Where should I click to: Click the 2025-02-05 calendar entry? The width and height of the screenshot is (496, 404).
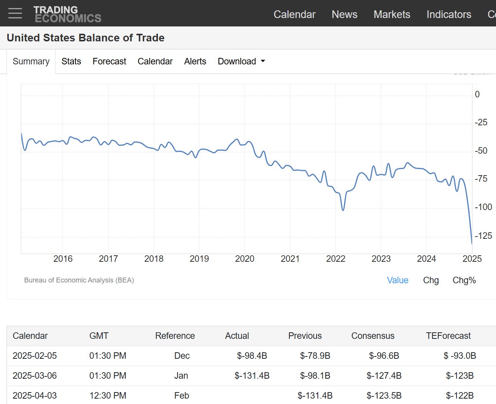pyautogui.click(x=34, y=356)
